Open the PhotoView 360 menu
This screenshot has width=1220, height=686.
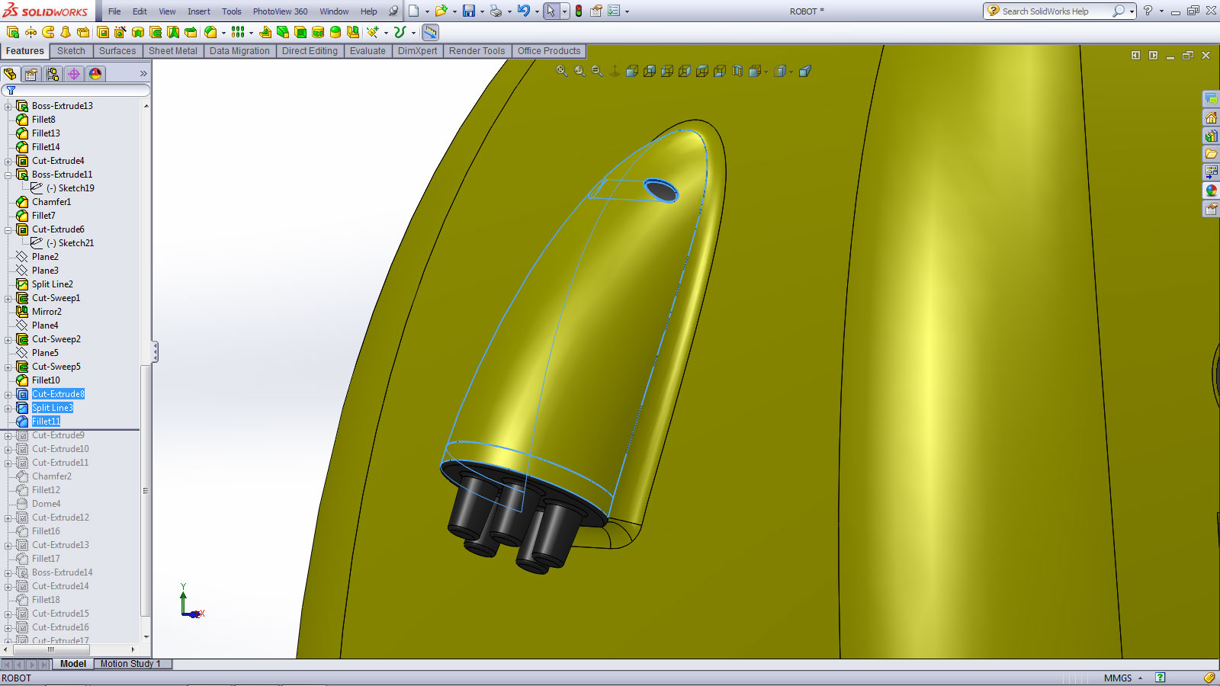[280, 11]
